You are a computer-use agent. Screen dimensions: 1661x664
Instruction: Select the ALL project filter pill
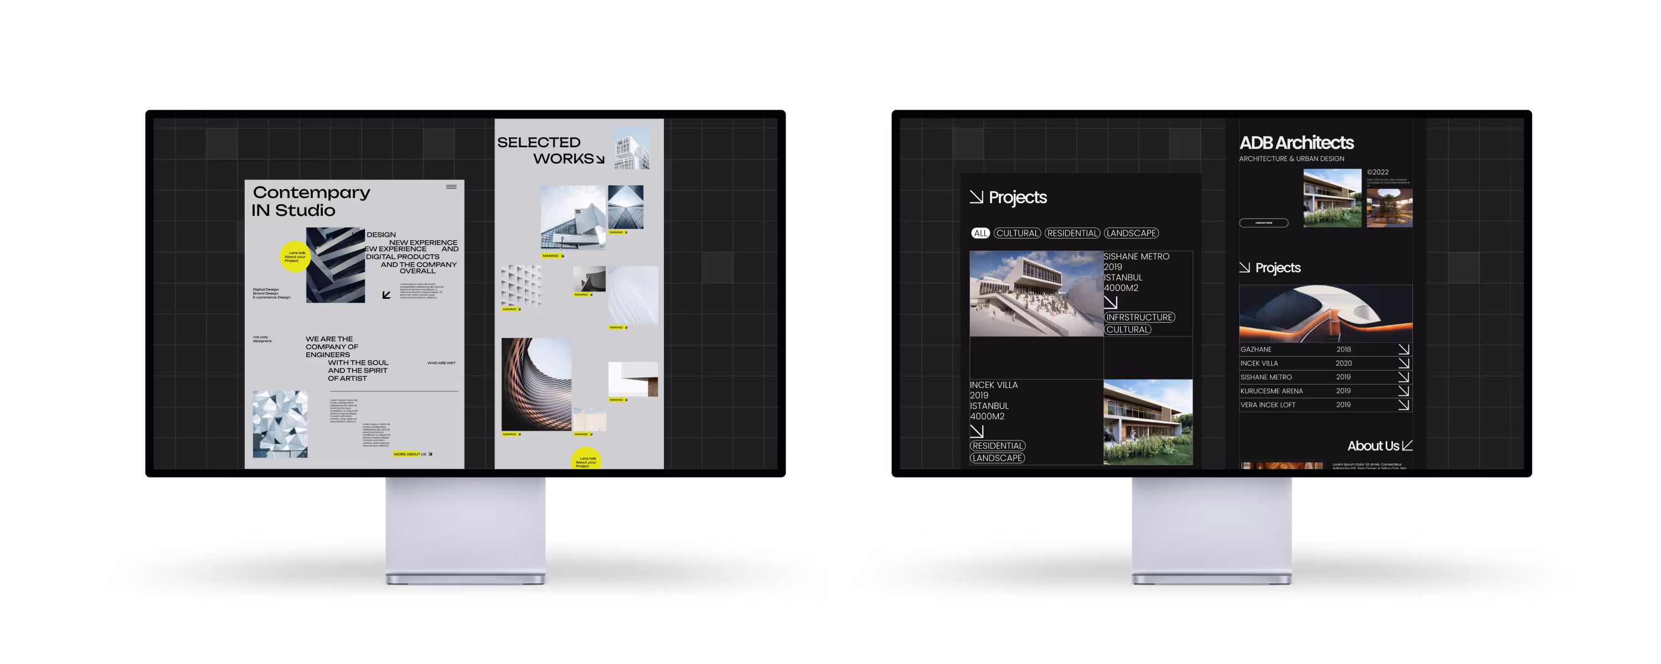click(x=980, y=234)
